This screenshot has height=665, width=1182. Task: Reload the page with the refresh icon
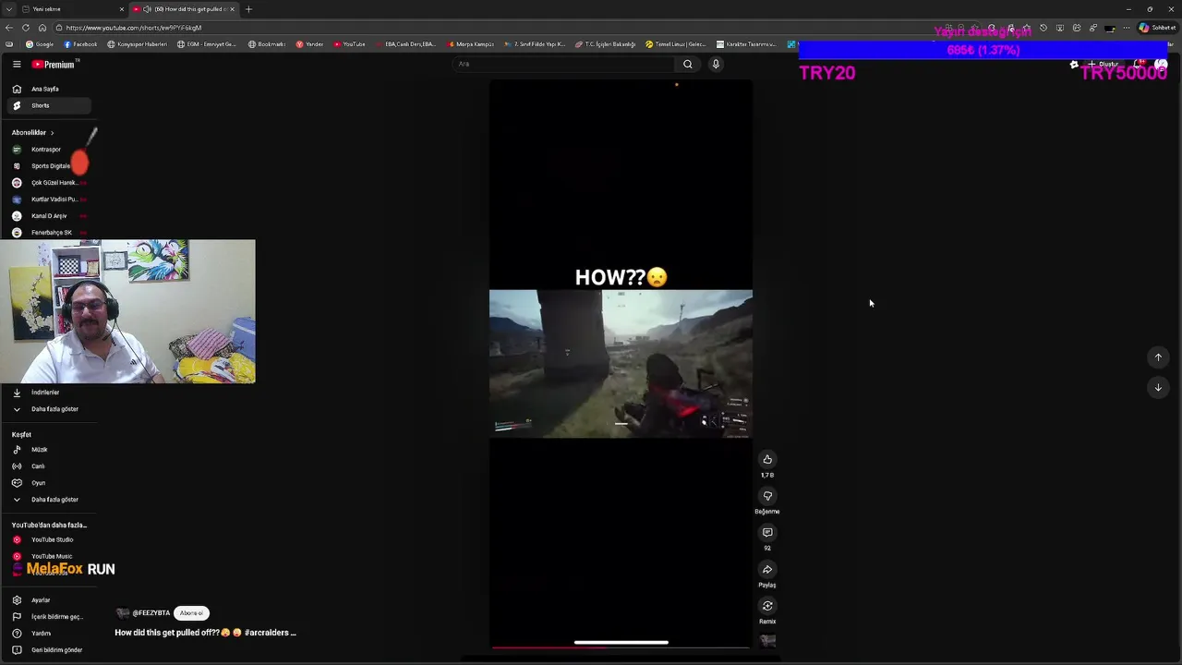click(26, 28)
